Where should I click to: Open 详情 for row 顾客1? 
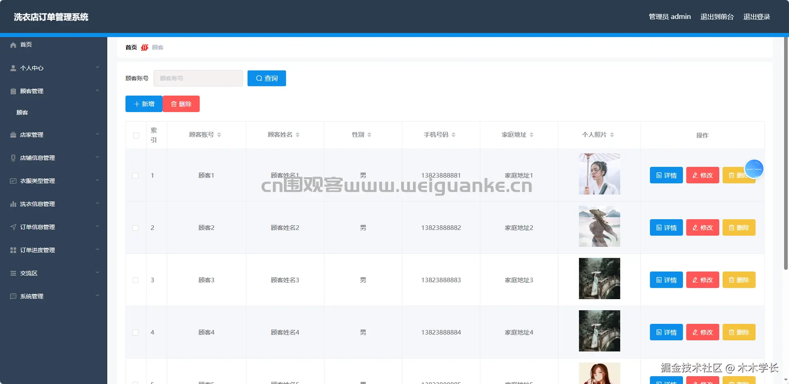[x=666, y=175]
